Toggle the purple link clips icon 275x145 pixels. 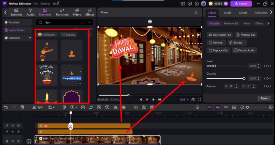click(209, 107)
